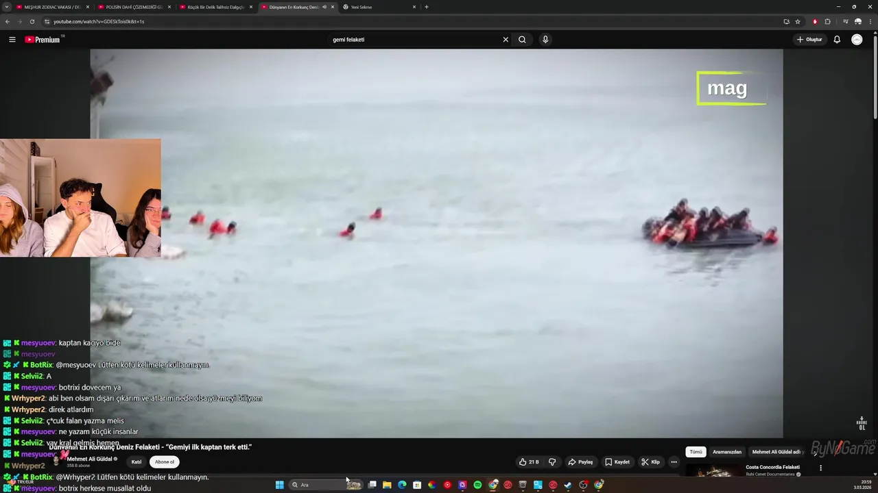Viewport: 878px width, 493px height.
Task: Open the Costa Concordia video thumbnail
Action: pyautogui.click(x=713, y=471)
